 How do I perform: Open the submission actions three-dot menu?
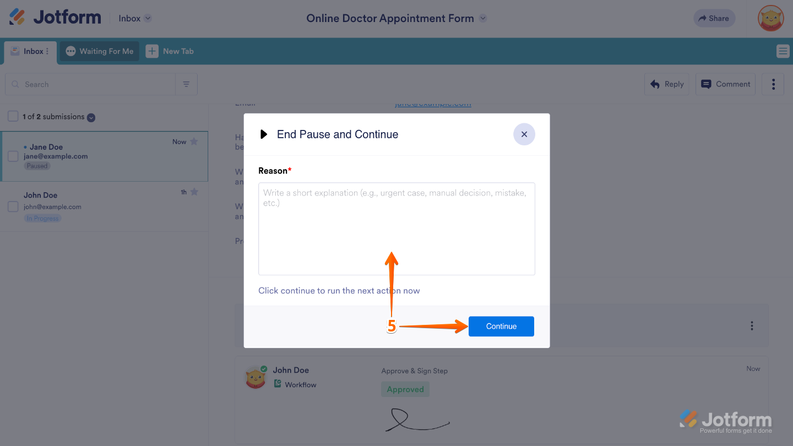click(x=773, y=84)
